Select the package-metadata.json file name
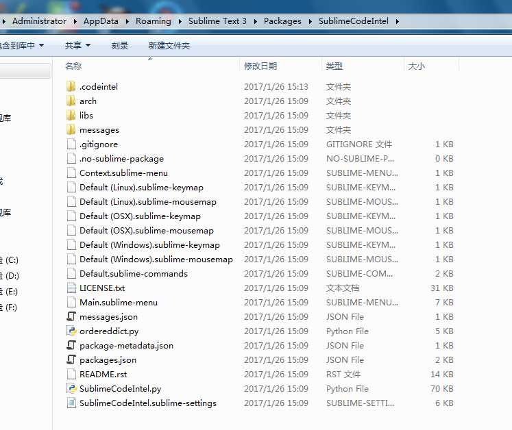This screenshot has width=512, height=430. pyautogui.click(x=126, y=346)
